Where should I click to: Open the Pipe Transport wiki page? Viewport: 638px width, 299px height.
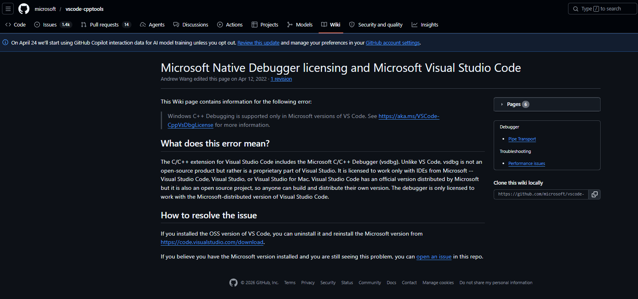(x=522, y=139)
